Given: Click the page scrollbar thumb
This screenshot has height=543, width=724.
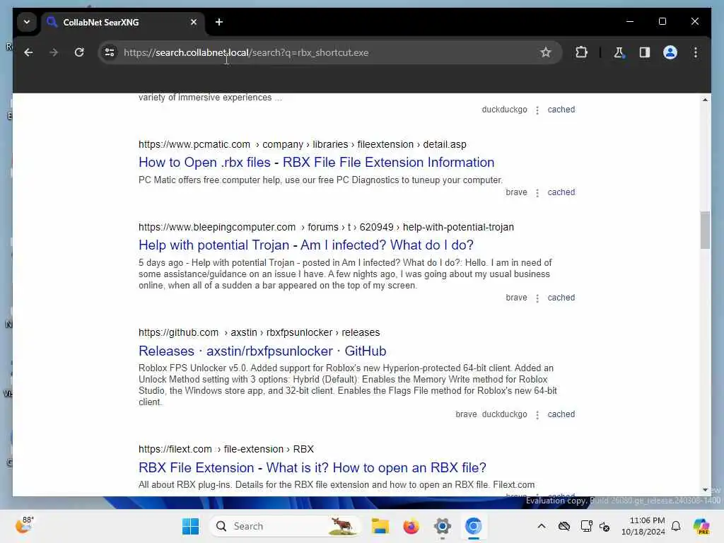Looking at the screenshot, I should [x=705, y=230].
